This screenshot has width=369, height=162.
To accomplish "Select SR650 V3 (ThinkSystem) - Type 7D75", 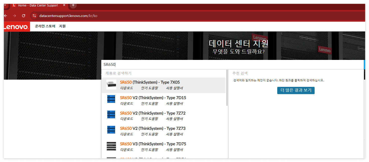I will pyautogui.click(x=153, y=144).
